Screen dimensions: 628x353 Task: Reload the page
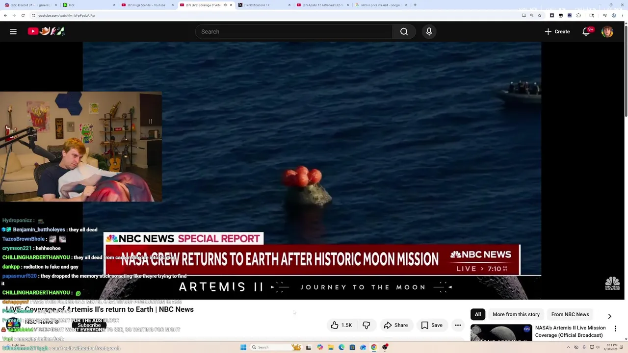click(23, 15)
